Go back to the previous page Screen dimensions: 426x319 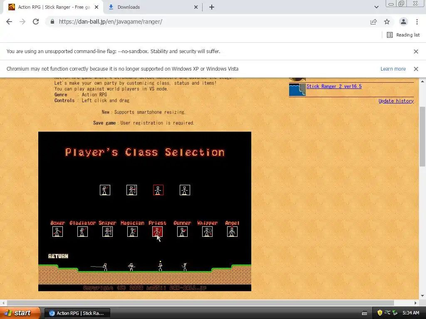(x=9, y=22)
